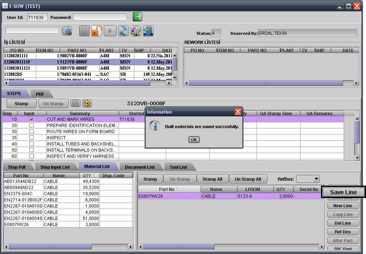Click the Copy Line button

click(x=343, y=214)
